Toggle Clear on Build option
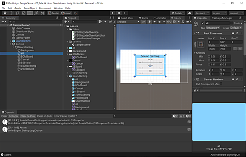 pos(45,116)
